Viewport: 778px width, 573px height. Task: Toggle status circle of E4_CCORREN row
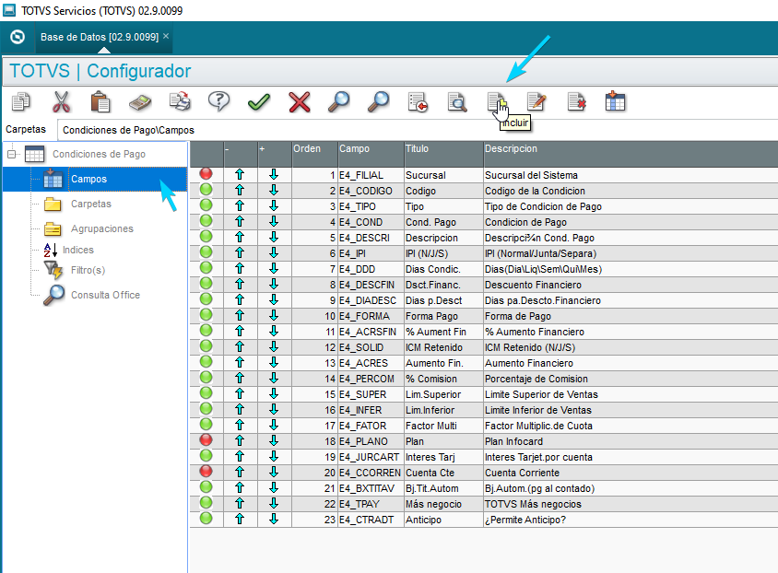pos(206,472)
